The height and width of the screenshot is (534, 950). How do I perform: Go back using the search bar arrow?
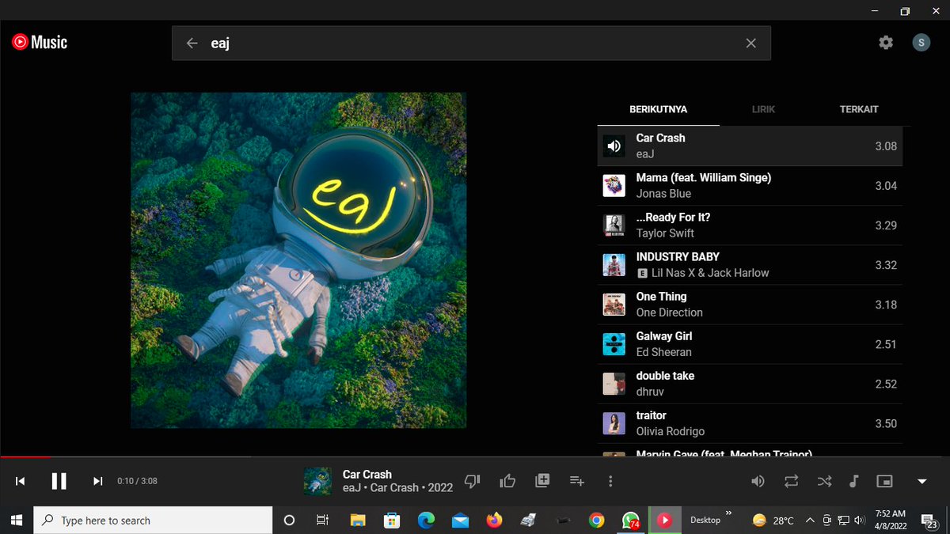click(192, 44)
